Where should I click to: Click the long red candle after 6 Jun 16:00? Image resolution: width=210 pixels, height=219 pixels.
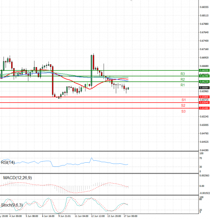(x=52, y=80)
